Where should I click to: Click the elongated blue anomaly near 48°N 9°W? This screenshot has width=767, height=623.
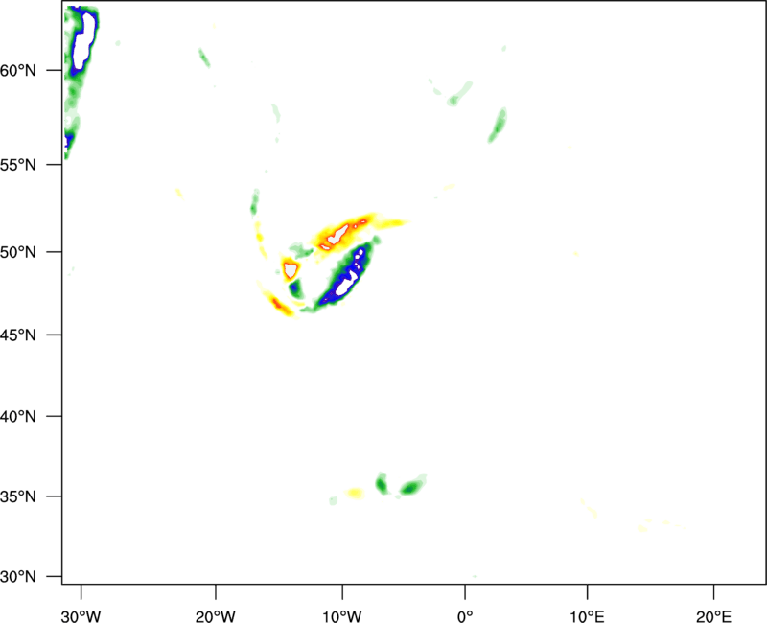(344, 277)
